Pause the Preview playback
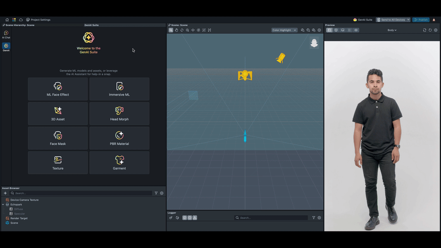This screenshot has height=248, width=441. (x=349, y=30)
